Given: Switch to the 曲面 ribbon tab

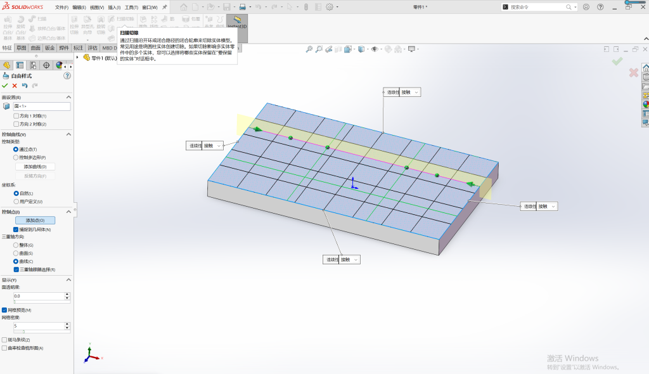Looking at the screenshot, I should 35,48.
